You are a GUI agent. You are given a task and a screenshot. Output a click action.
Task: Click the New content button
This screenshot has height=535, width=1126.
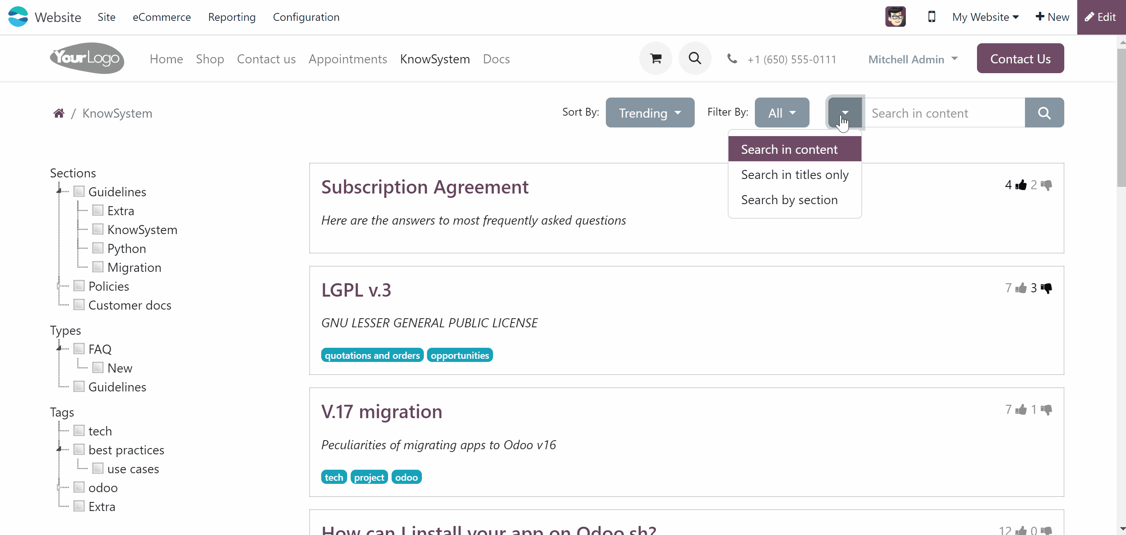1052,17
